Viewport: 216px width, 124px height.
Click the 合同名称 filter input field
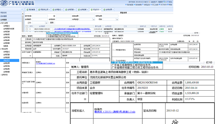[63, 19]
